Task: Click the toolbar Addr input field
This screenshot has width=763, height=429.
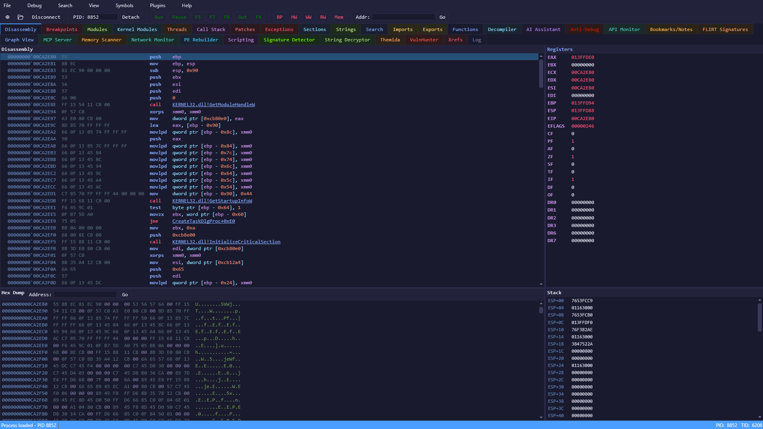Action: [x=403, y=17]
